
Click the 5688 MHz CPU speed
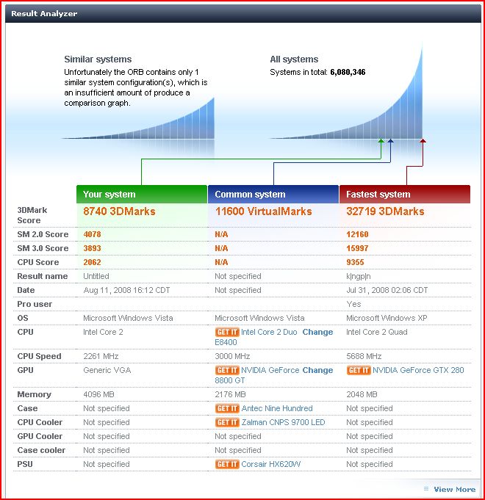point(364,356)
